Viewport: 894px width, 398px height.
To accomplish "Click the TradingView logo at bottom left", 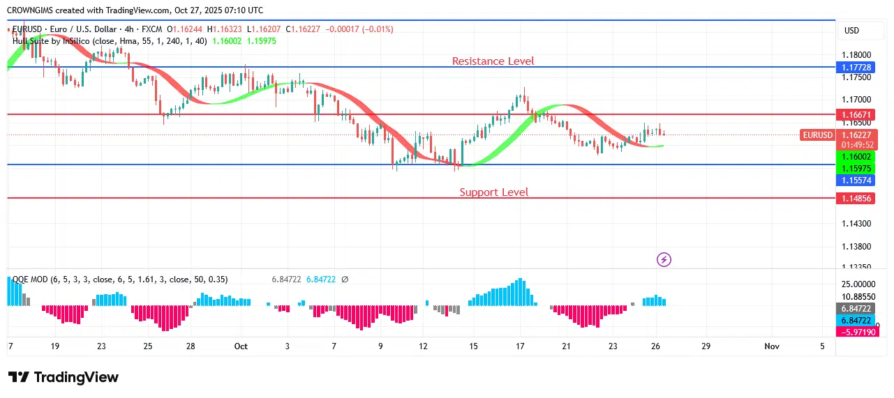I will coord(64,377).
